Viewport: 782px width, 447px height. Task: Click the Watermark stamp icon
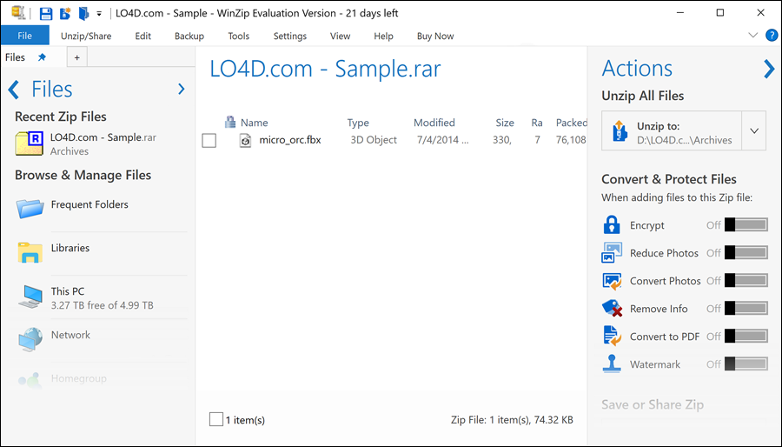(x=612, y=364)
